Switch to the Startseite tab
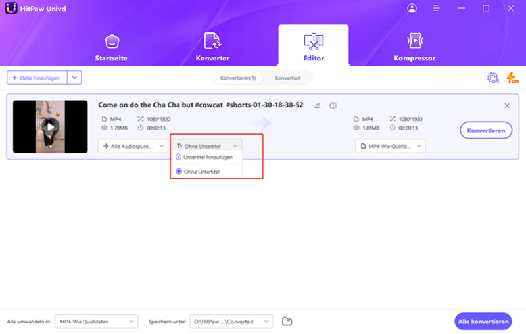 click(x=111, y=47)
